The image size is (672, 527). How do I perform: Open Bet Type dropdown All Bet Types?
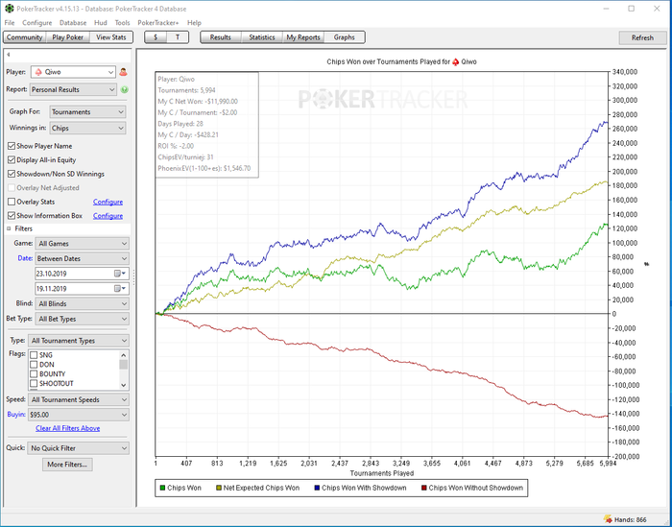point(82,319)
